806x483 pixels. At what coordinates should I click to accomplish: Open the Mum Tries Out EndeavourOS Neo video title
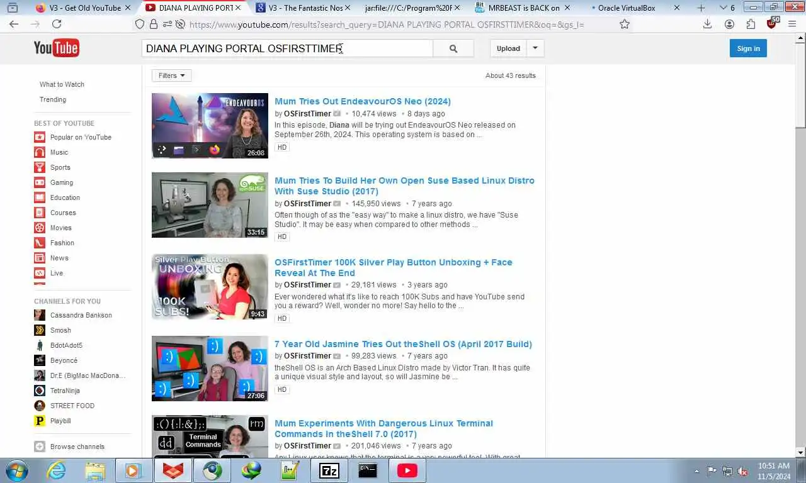pos(363,101)
